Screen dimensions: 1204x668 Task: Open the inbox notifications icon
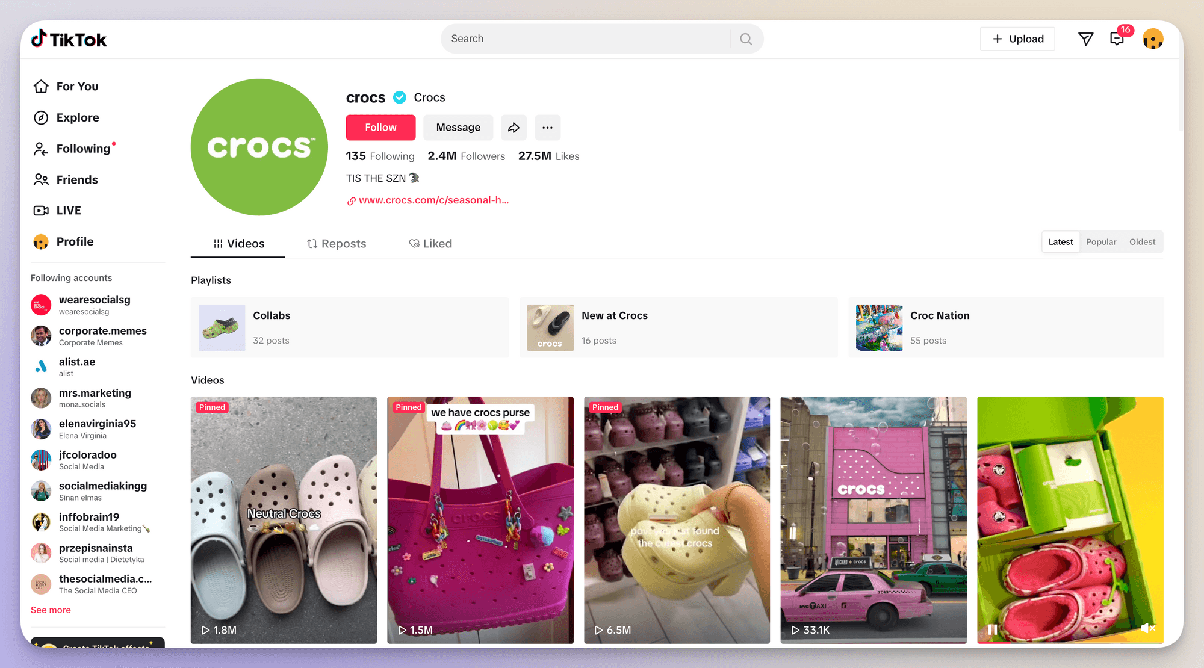(1117, 39)
